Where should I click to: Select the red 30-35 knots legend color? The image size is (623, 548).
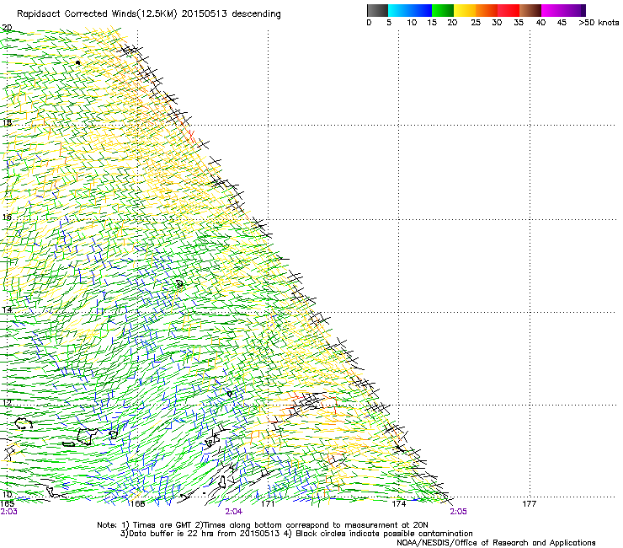509,10
